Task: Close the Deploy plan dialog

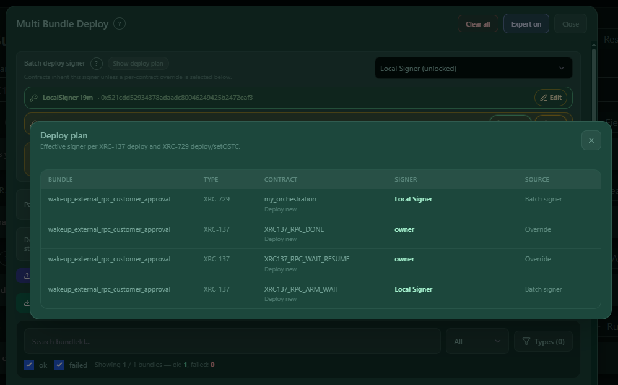Action: pos(591,140)
